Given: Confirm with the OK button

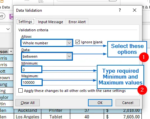Looking at the screenshot, I should point(100,103).
